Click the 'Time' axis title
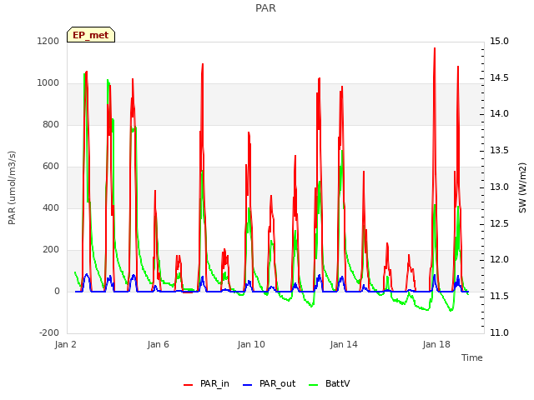This screenshot has width=534, height=400. (x=472, y=357)
